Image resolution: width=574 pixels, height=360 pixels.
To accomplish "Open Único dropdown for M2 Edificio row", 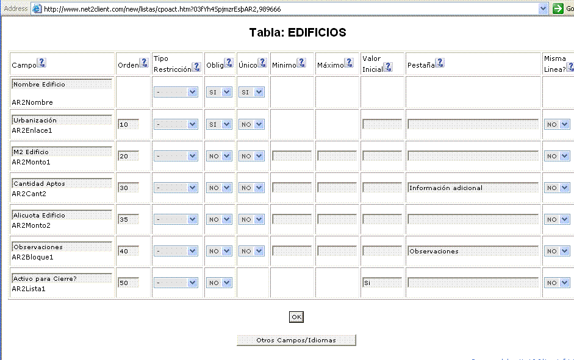I will pyautogui.click(x=259, y=156).
